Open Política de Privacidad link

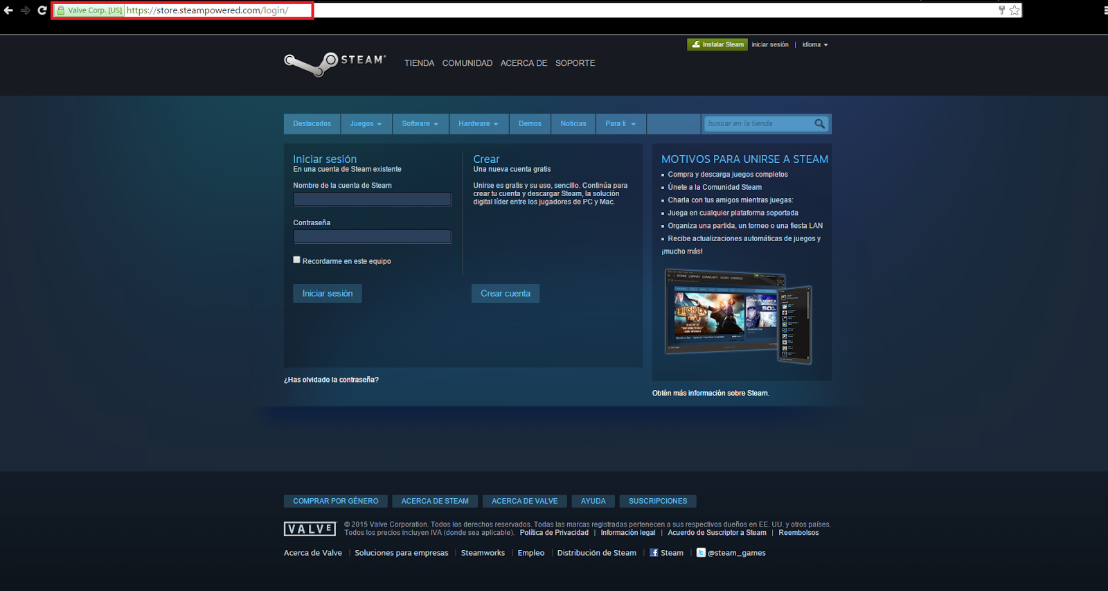[x=554, y=533]
